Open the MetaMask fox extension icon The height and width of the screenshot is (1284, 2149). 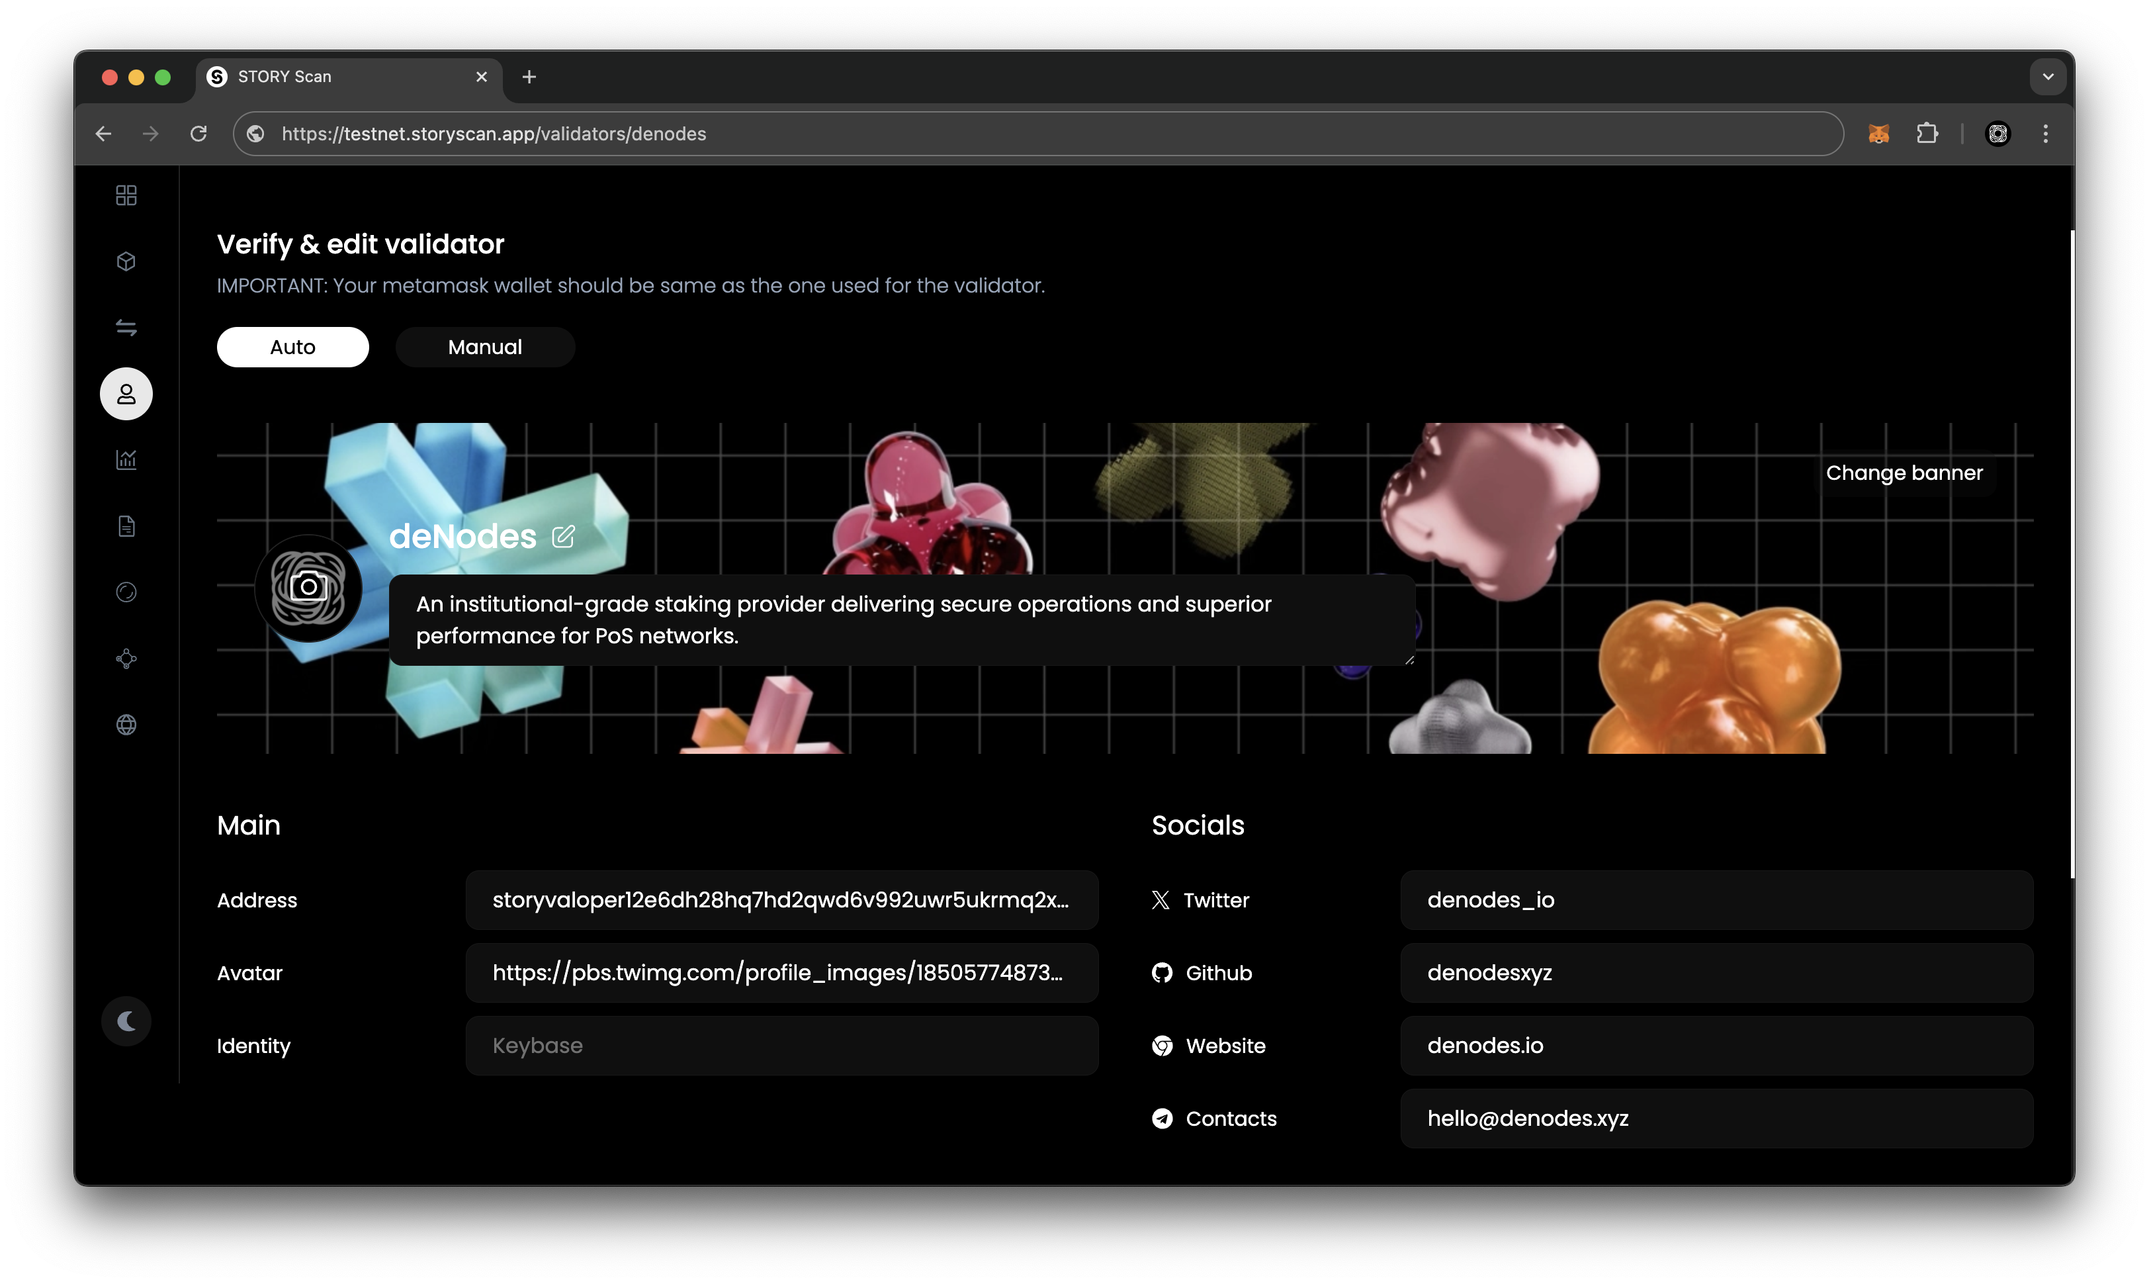1878,133
